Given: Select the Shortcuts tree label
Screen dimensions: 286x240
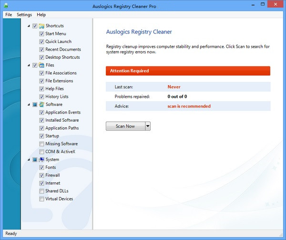Looking at the screenshot, I should point(55,26).
